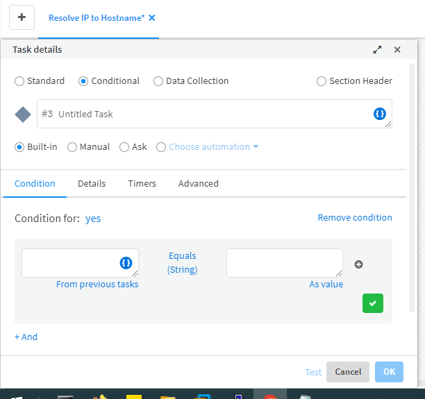Open the Resolve IP to Hostname tab
The height and width of the screenshot is (399, 425).
click(x=97, y=18)
